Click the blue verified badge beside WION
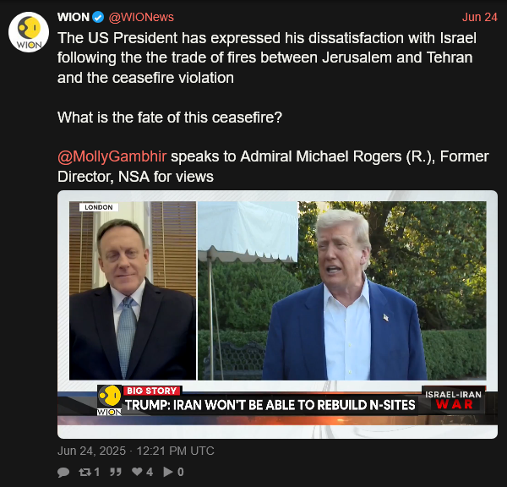 pos(98,17)
